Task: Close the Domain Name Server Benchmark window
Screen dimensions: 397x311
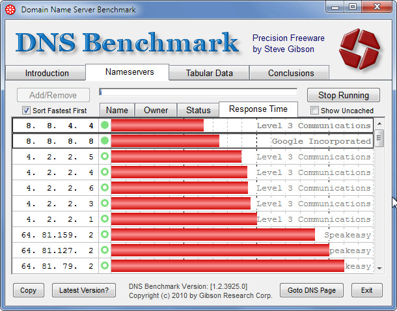Action: tap(377, 7)
